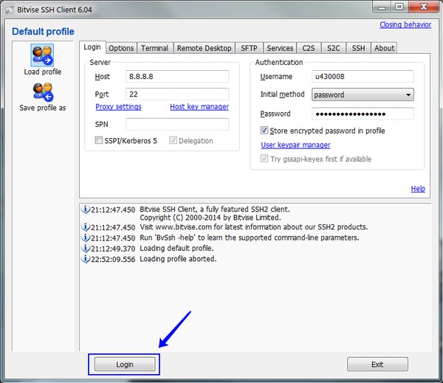
Task: Click the Exit button
Action: (377, 364)
